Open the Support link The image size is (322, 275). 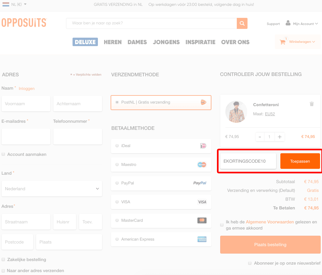(x=273, y=24)
